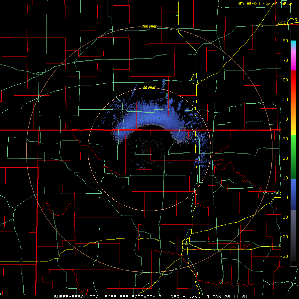
Task: Click the 10 value on the reflectivity scale
Action: pos(285,178)
